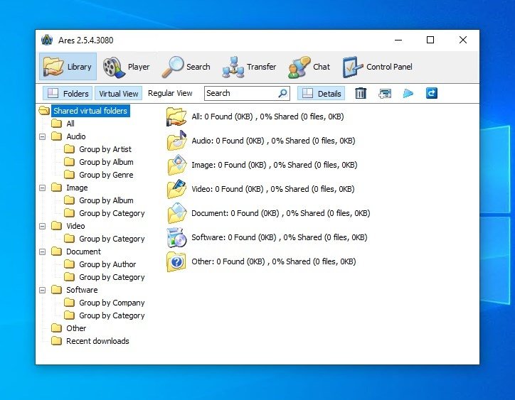Select 'Audio: 0 Found (0KB)' summary row
The width and height of the screenshot is (515, 400).
pyautogui.click(x=273, y=141)
